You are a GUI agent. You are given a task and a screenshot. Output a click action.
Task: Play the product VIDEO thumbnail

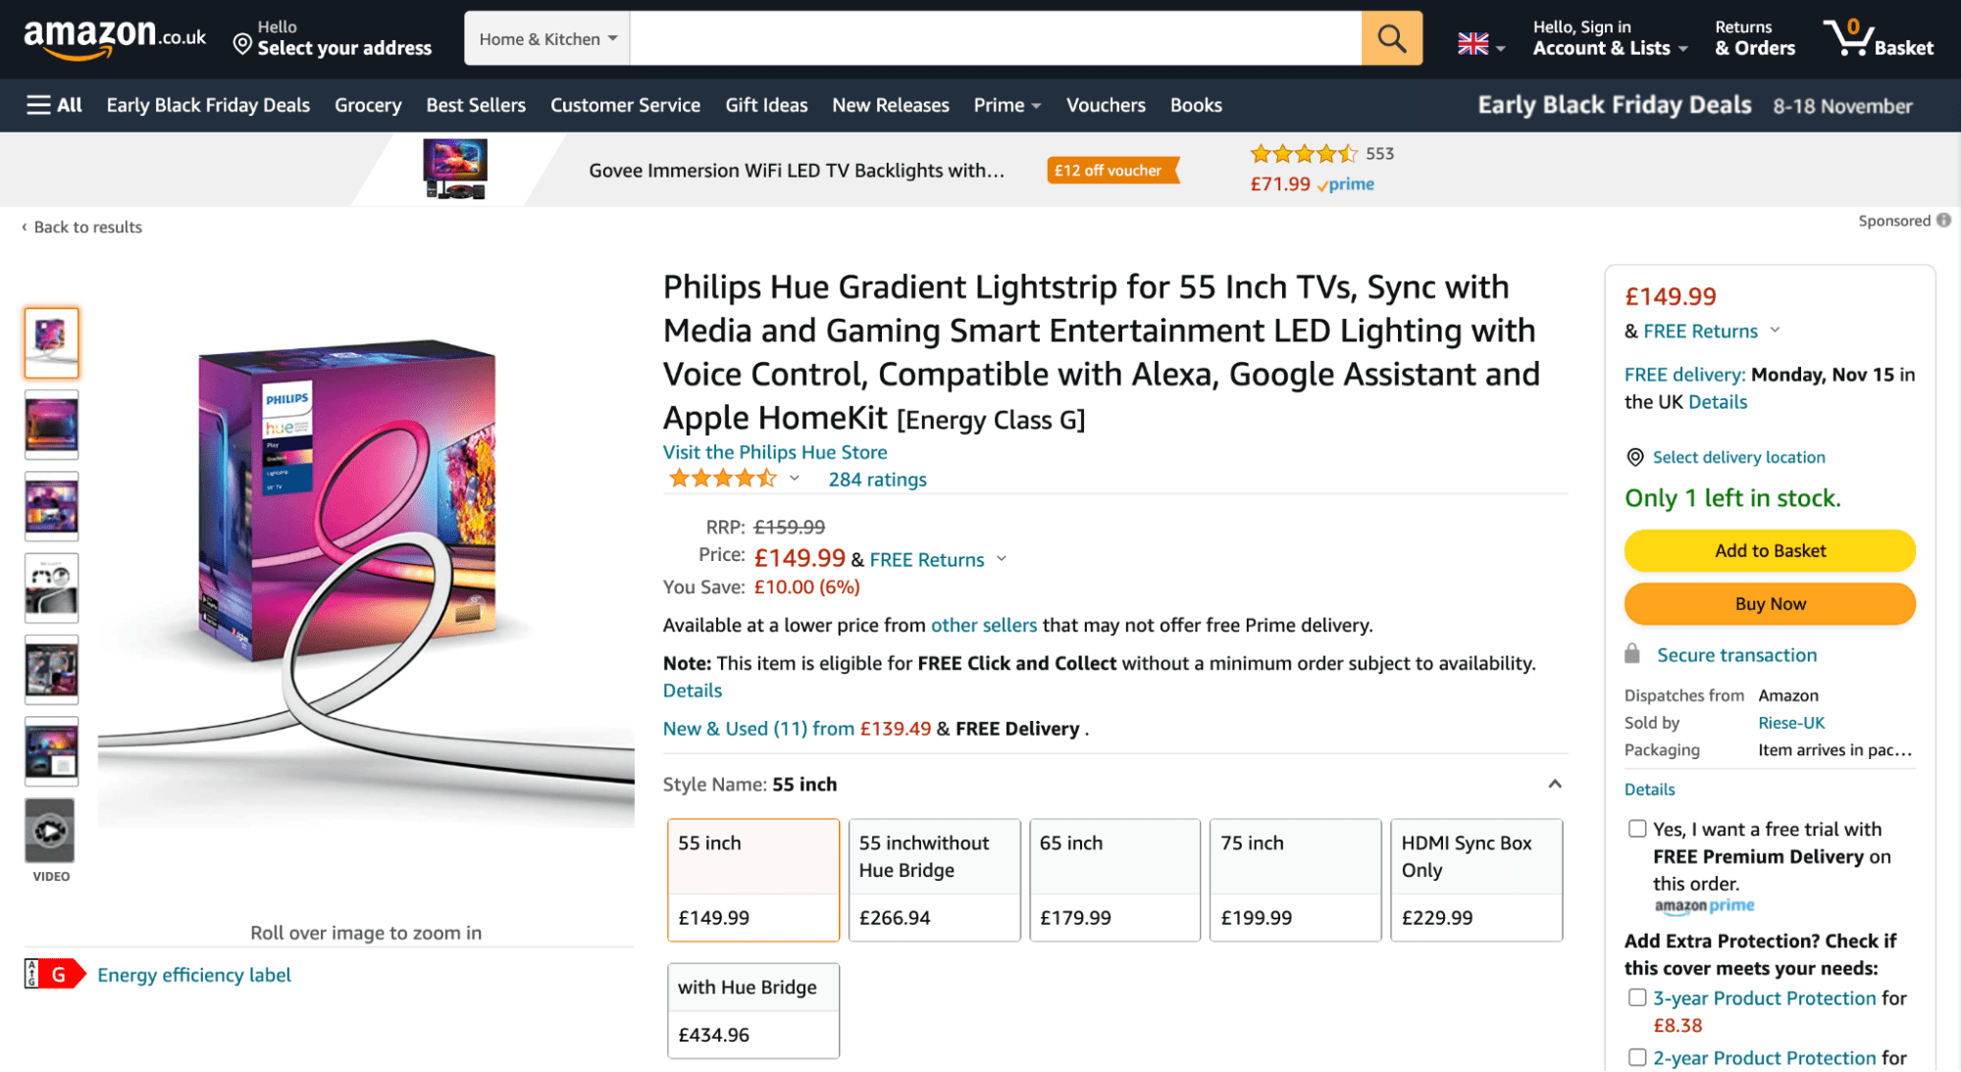[51, 831]
